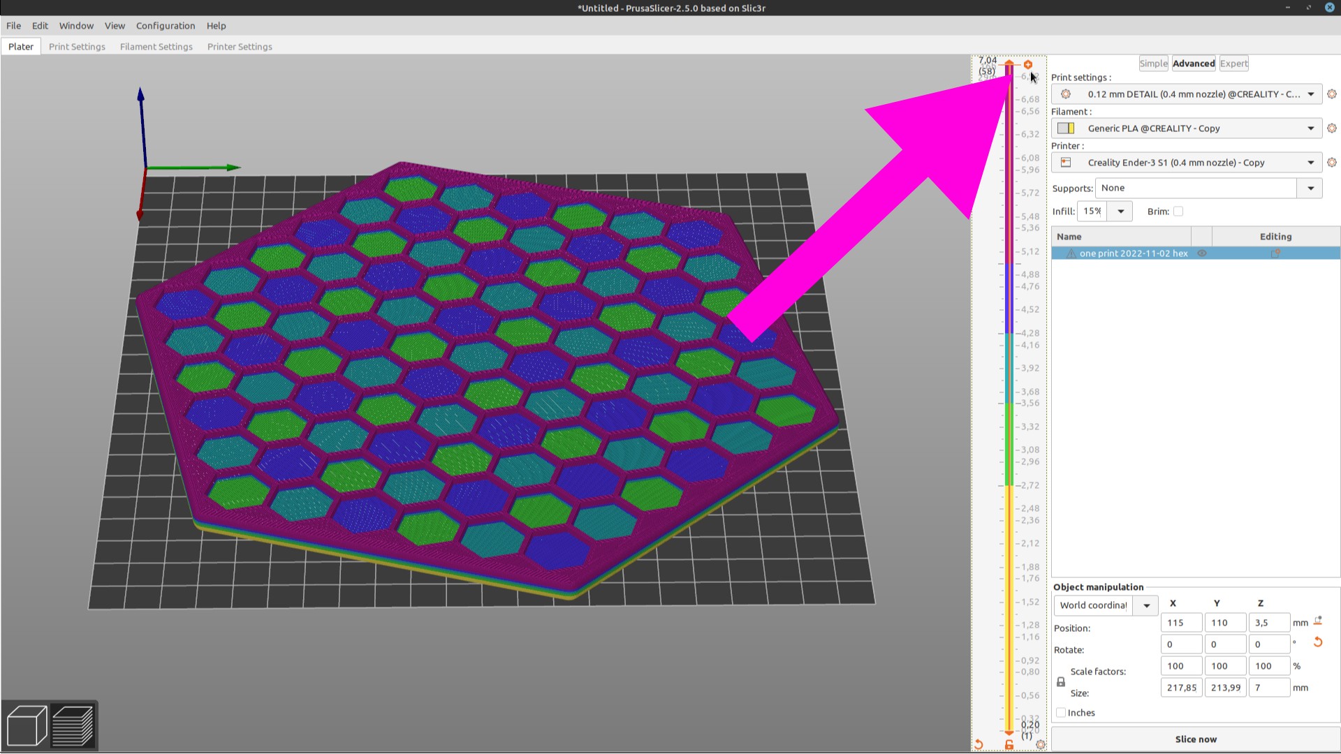Open layer slider settings cog
The width and height of the screenshot is (1341, 754).
point(1040,744)
